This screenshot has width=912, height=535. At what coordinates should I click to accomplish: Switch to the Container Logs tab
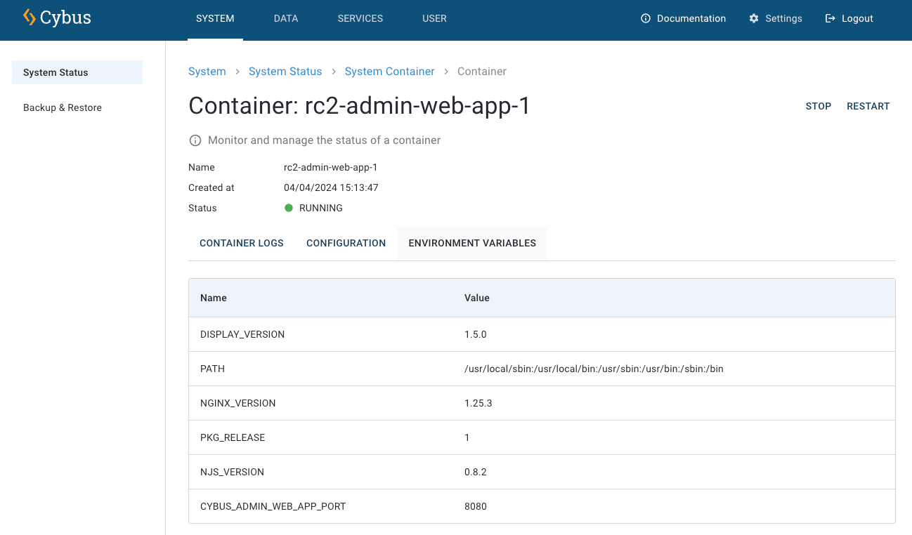tap(242, 244)
